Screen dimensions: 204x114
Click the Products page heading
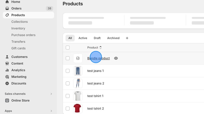click(x=73, y=4)
